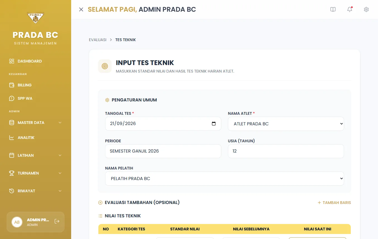Click the Standar Nilai column header
The width and height of the screenshot is (378, 239).
185,229
